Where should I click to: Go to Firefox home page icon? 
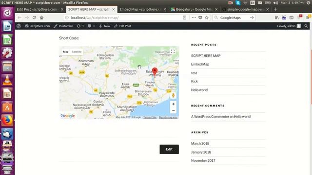coord(41,17)
